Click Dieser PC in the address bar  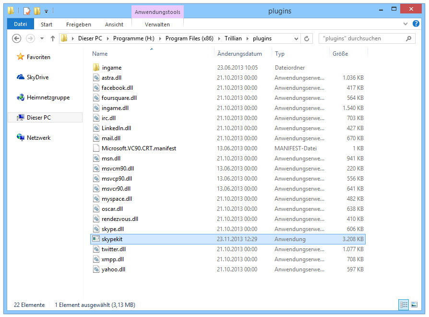tap(90, 38)
